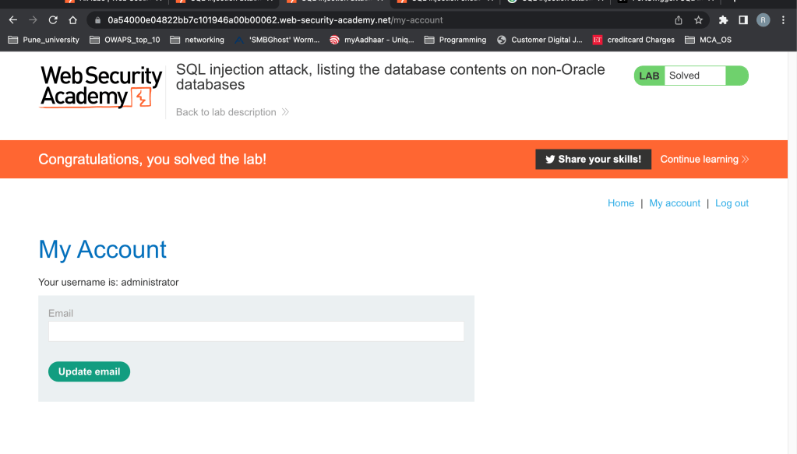Focus the Email input field
Screen dimensions: 797x454
(256, 332)
